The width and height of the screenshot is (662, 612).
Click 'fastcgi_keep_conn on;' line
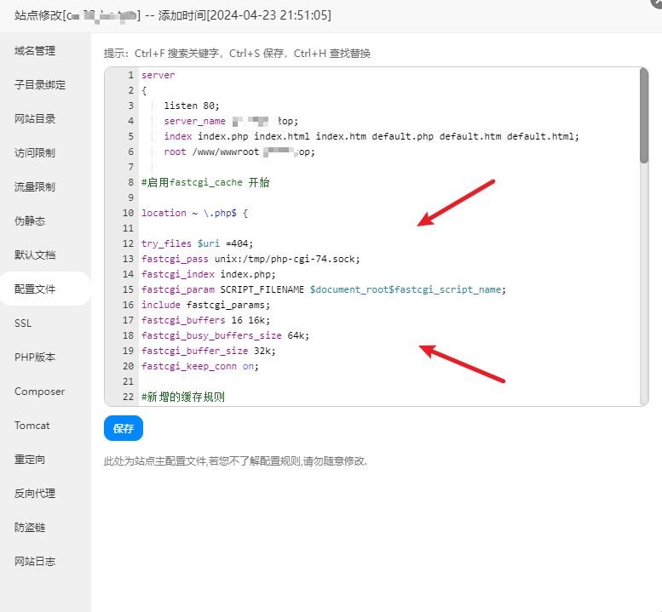pos(200,366)
